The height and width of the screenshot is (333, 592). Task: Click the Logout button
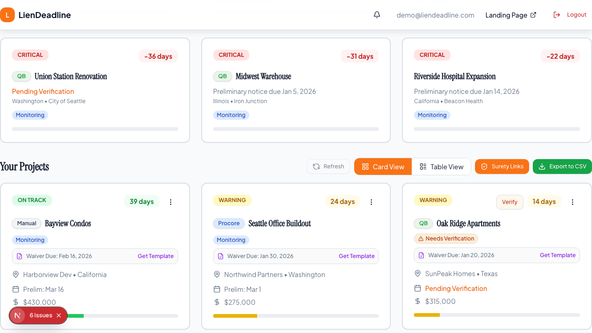pyautogui.click(x=570, y=15)
